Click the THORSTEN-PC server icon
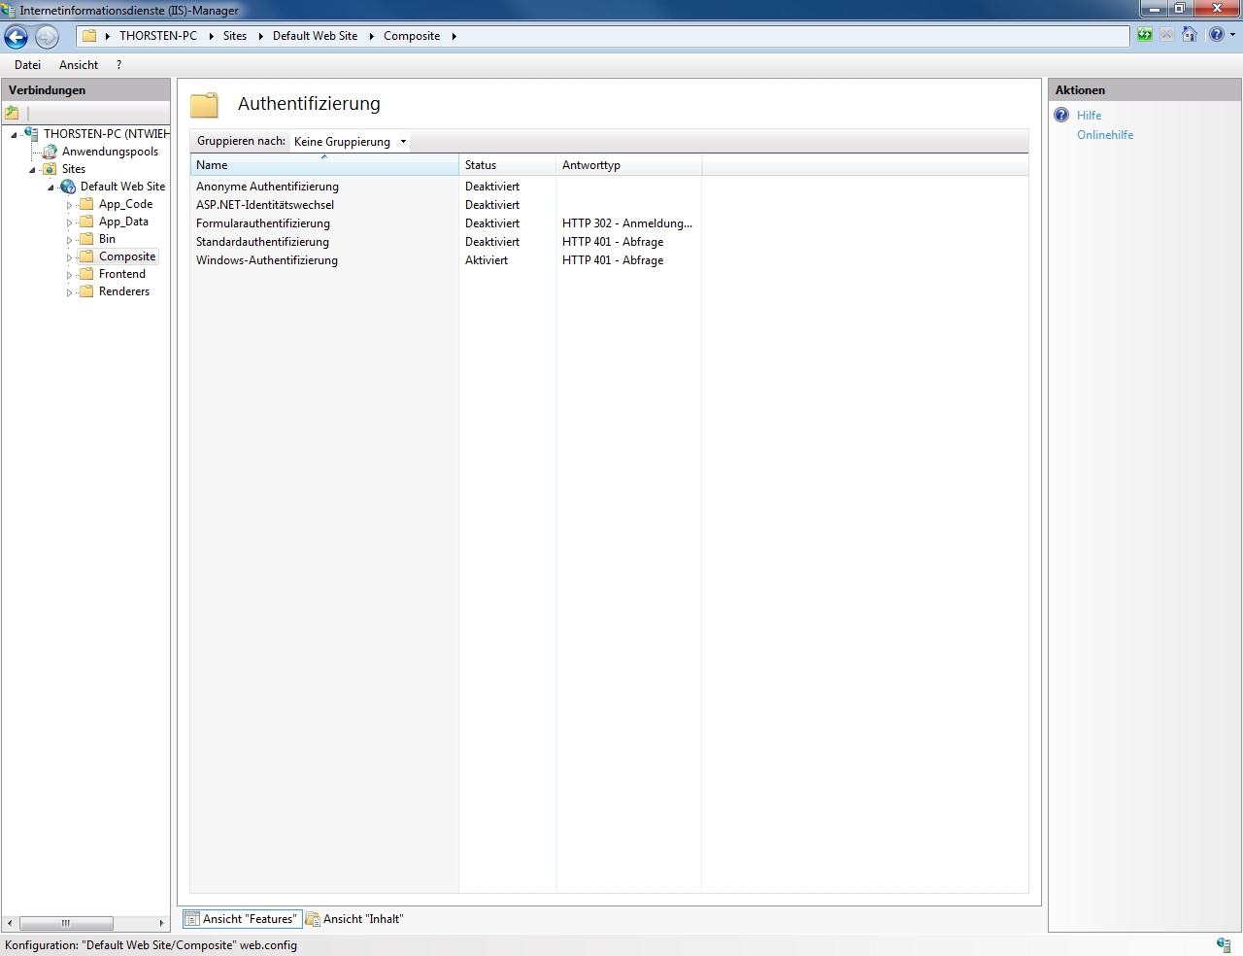 tap(31, 134)
